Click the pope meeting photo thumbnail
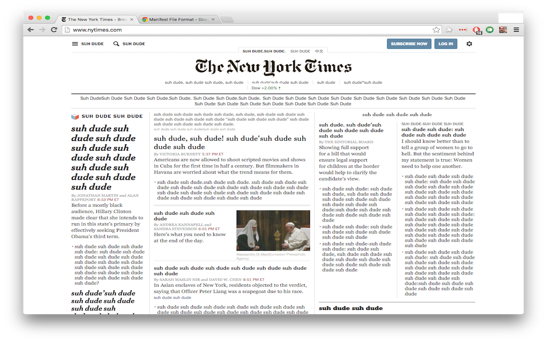Screen dimensions: 547x342 (273, 230)
